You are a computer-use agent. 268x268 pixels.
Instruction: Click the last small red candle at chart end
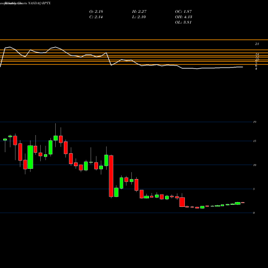tap(243, 203)
